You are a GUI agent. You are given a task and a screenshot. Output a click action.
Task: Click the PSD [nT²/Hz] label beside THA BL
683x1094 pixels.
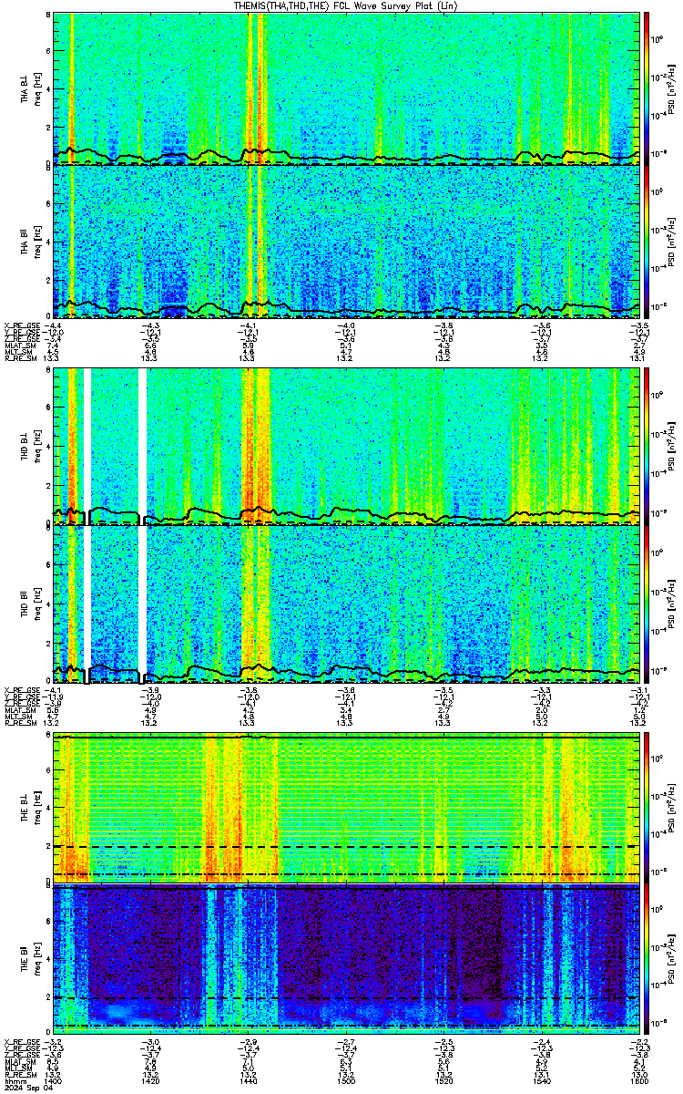pos(670,88)
